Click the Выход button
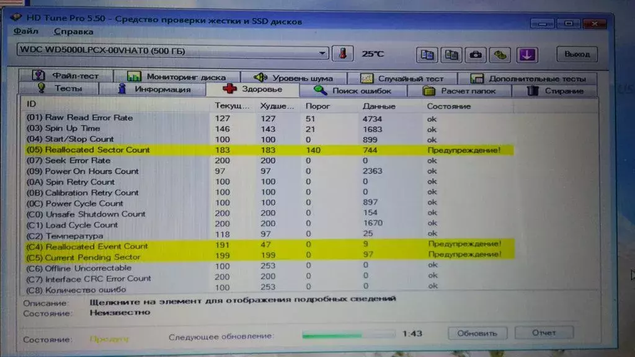Viewport: 635px width, 357px height. (577, 55)
